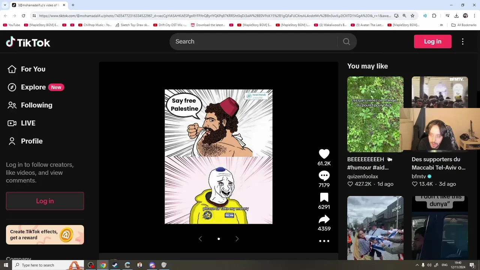Open quizenfoolax creator link

(x=363, y=176)
